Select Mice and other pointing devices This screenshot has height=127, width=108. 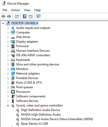click(x=38, y=64)
